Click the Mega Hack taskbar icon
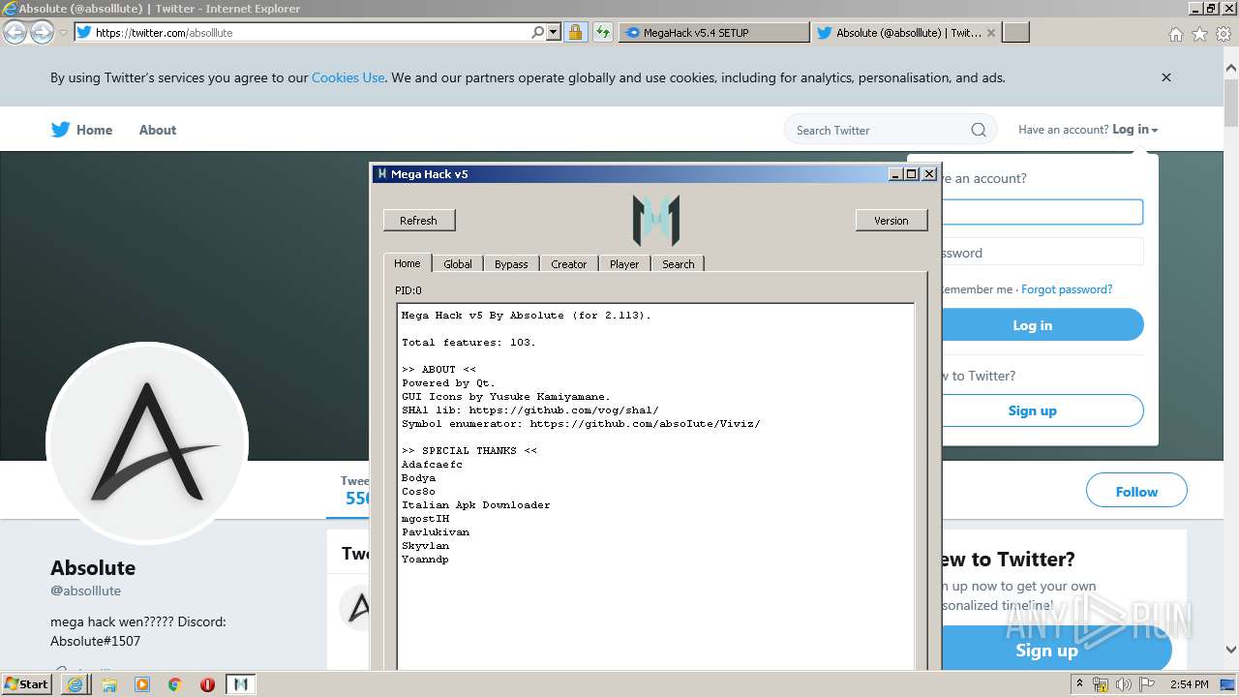 (x=241, y=684)
